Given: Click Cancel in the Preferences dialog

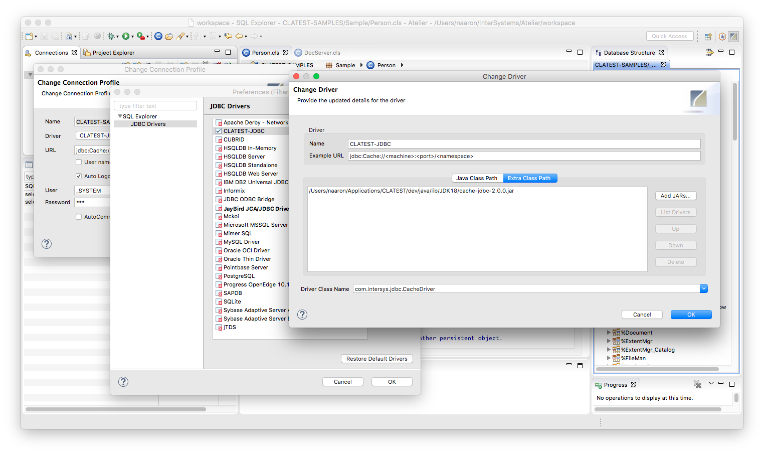Looking at the screenshot, I should (x=343, y=382).
